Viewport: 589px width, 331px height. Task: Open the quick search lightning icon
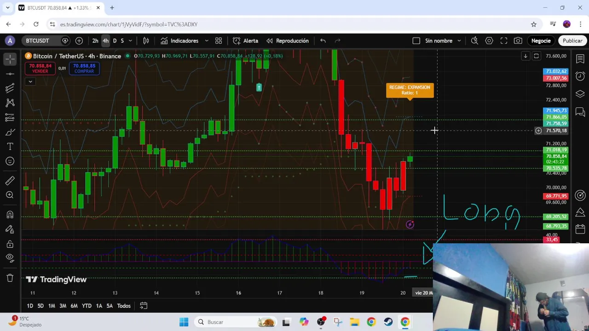474,41
